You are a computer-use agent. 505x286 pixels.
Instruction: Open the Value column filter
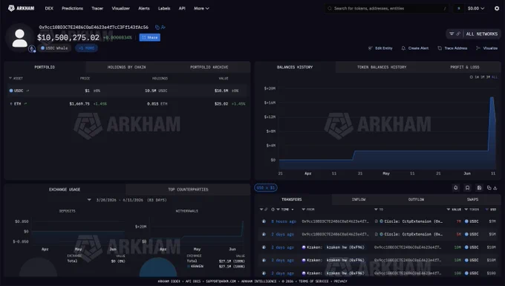[449, 209]
